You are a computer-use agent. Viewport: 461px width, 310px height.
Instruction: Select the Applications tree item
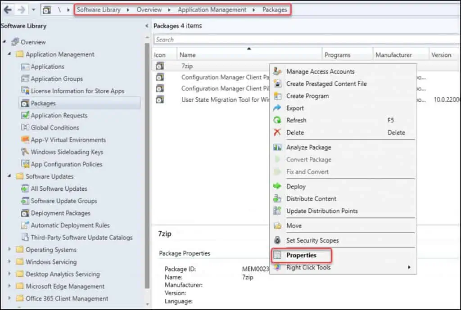47,67
